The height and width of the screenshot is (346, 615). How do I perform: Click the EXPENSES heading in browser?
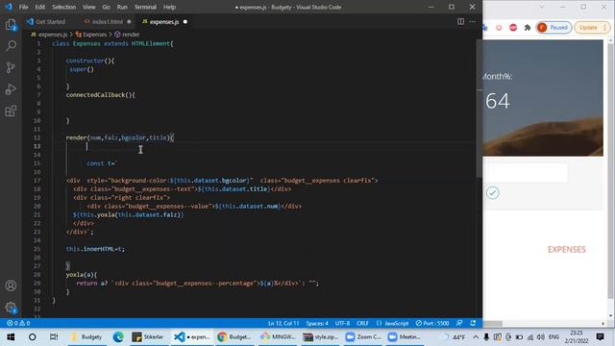(566, 250)
